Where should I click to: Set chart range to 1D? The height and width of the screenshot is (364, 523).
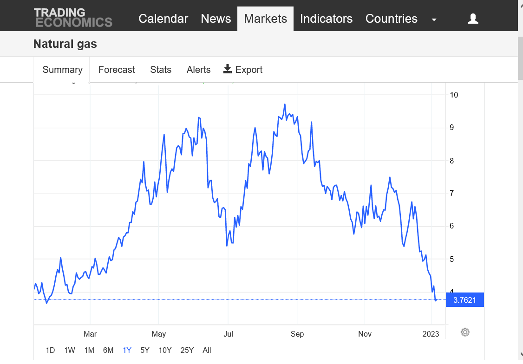(x=50, y=351)
